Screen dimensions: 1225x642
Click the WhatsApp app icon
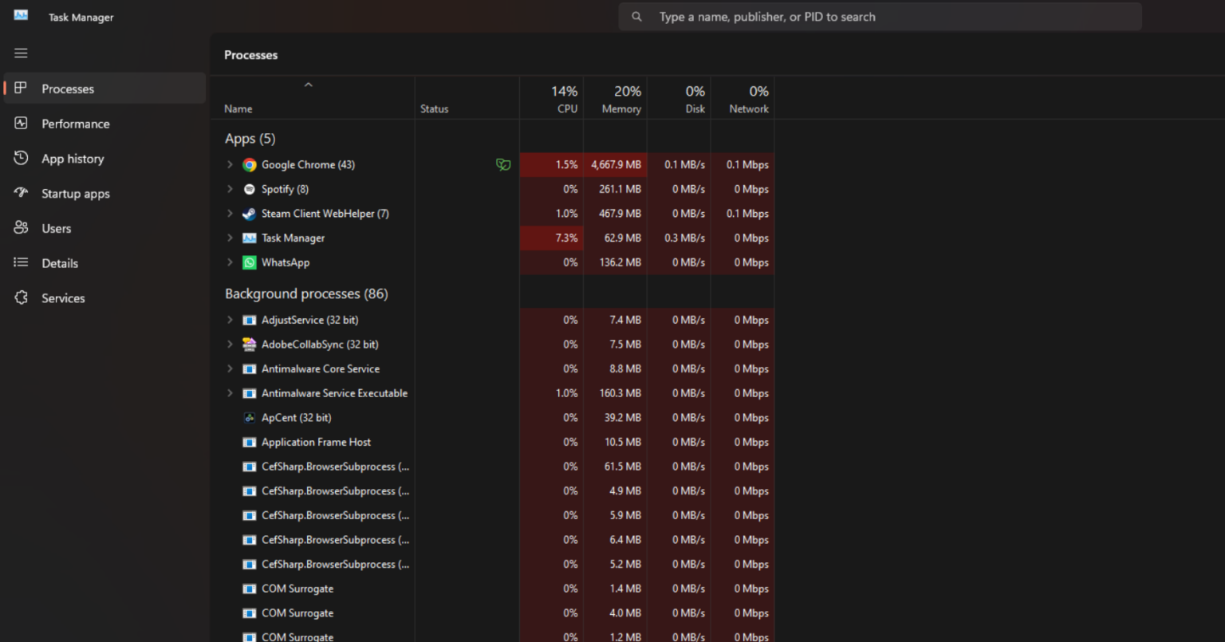click(x=250, y=262)
